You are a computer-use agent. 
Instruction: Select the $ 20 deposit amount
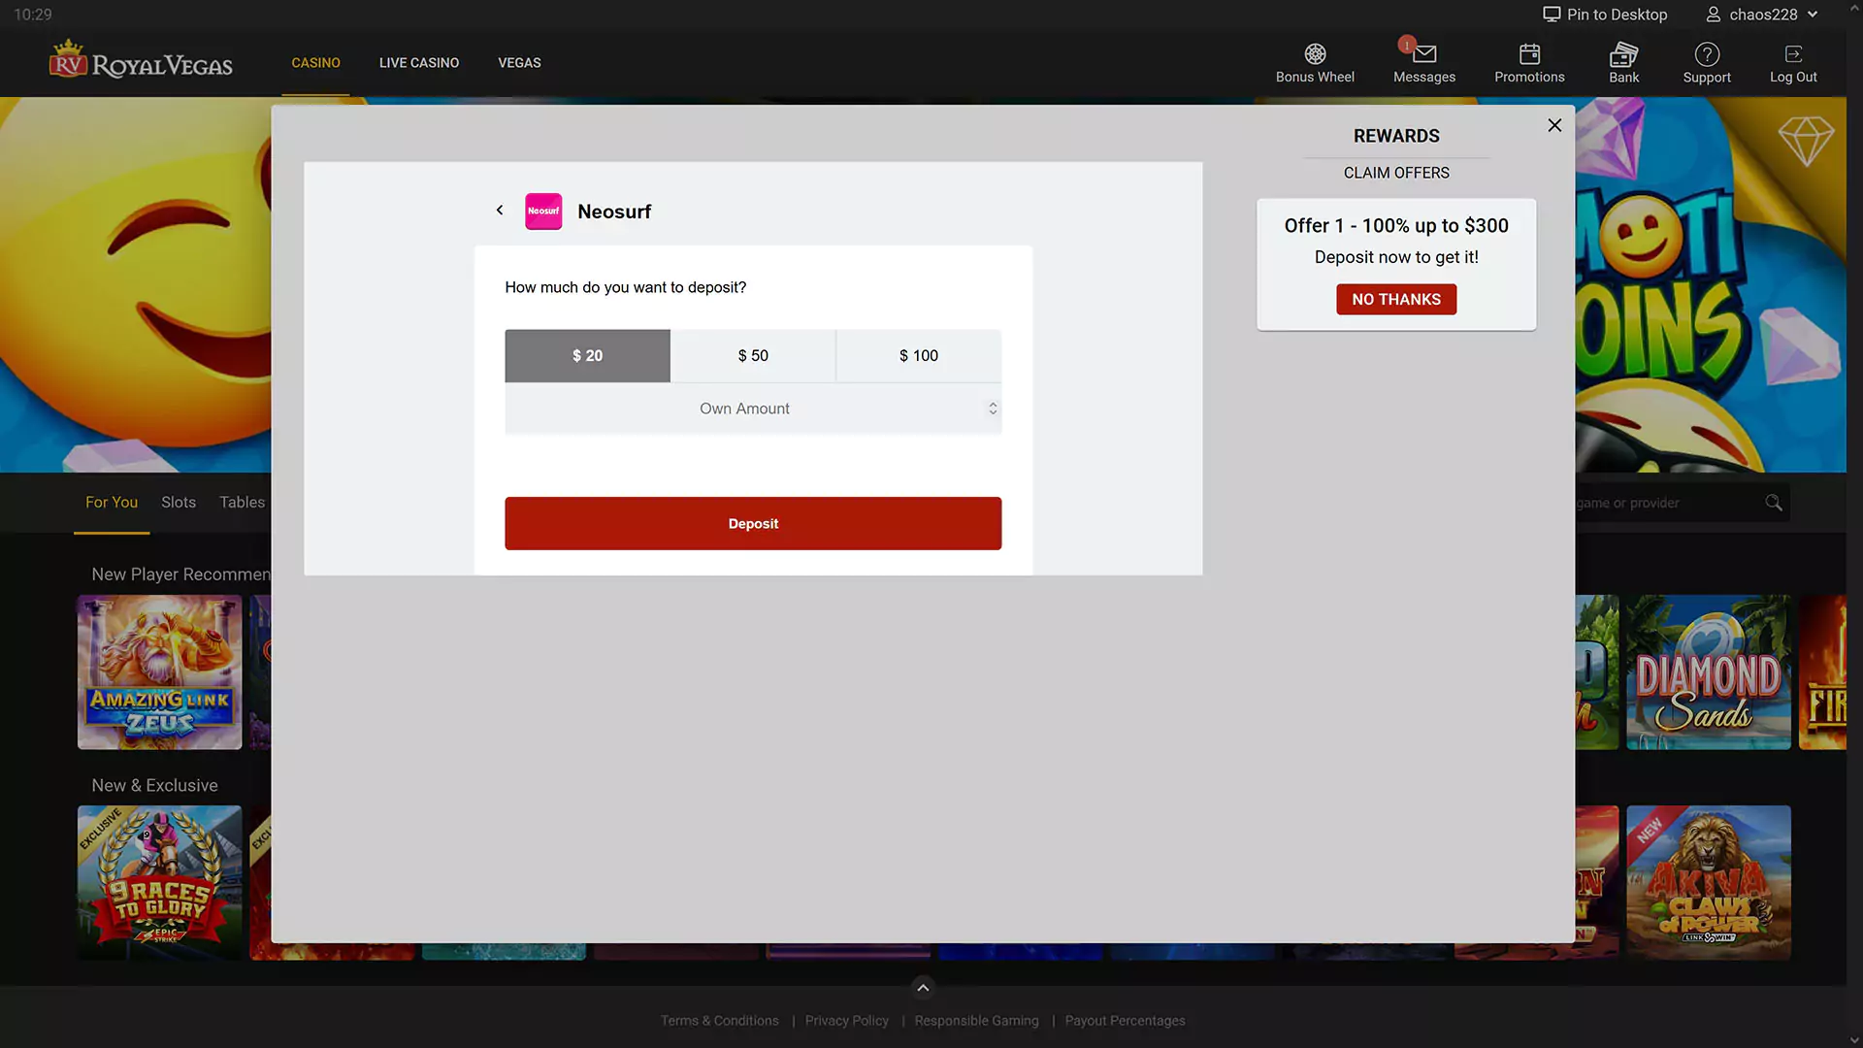[x=587, y=356]
